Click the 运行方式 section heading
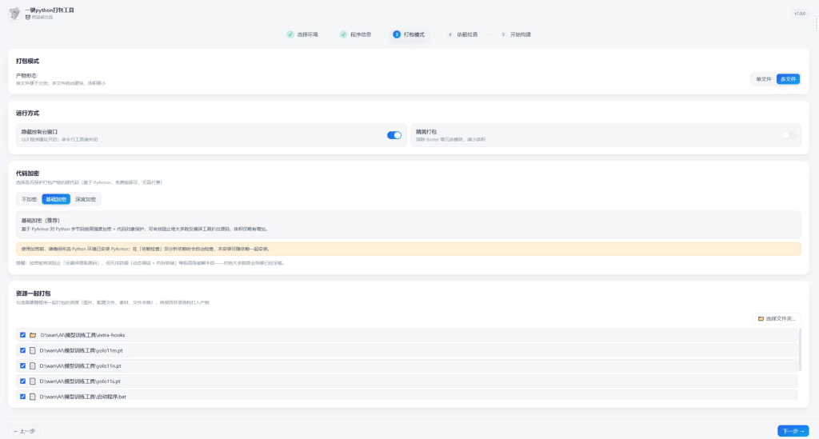This screenshot has width=819, height=439. 28,114
